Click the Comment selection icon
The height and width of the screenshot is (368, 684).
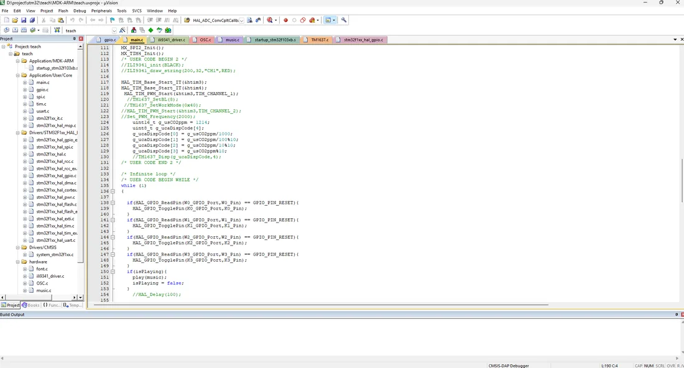tap(167, 20)
